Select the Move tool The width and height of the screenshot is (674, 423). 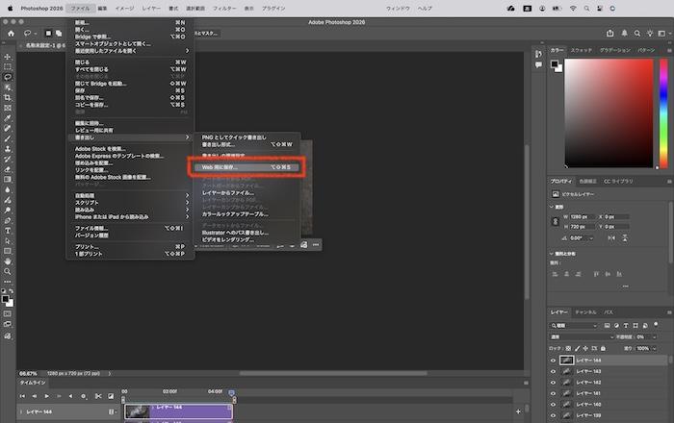[8, 57]
